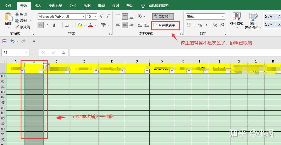Open the 数字 number dialog launcher
The height and width of the screenshot is (145, 281).
click(x=225, y=34)
